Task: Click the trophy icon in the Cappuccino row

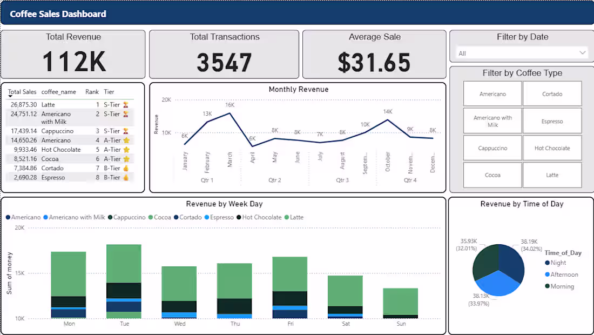Action: click(x=126, y=131)
